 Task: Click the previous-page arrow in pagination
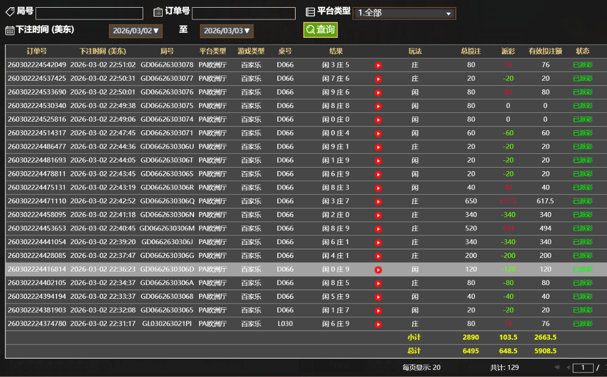[567, 367]
